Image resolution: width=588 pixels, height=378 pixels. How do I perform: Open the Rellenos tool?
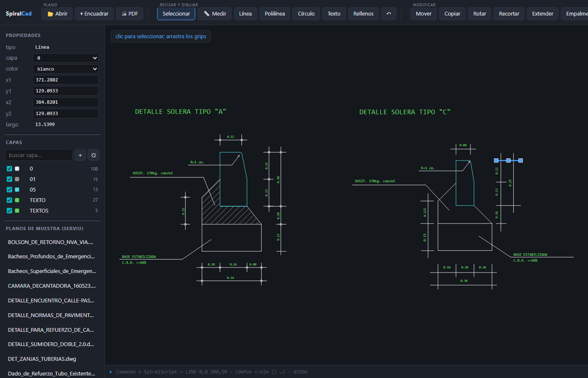(x=363, y=13)
